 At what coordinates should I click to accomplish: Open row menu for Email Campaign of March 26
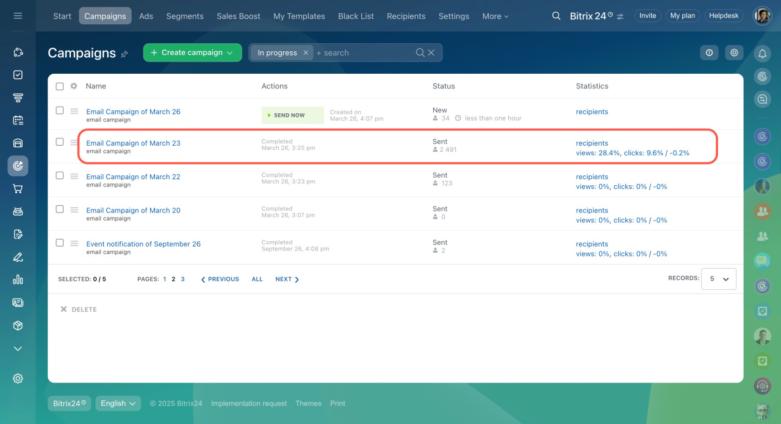click(74, 111)
